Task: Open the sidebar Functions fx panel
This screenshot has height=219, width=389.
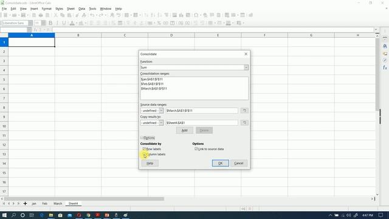Action: 385,68
